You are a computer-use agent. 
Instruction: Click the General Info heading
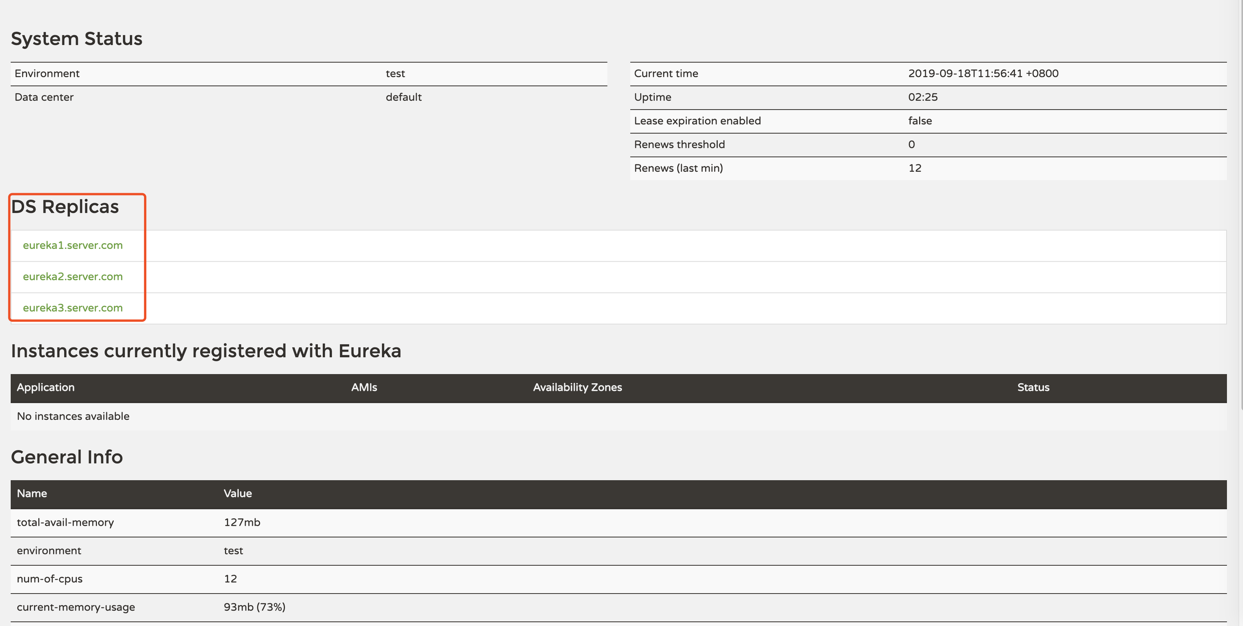tap(67, 457)
